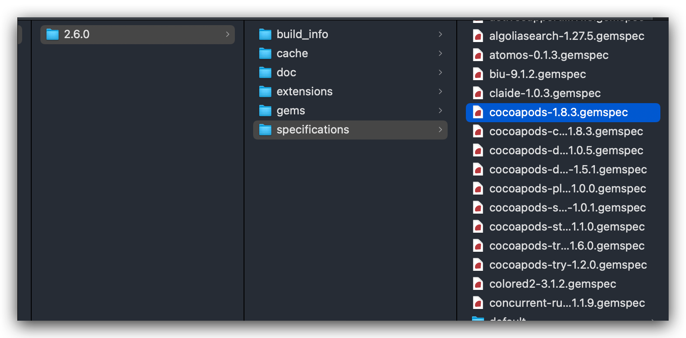The width and height of the screenshot is (686, 338).
Task: Expand the gems folder chevron
Action: 440,110
